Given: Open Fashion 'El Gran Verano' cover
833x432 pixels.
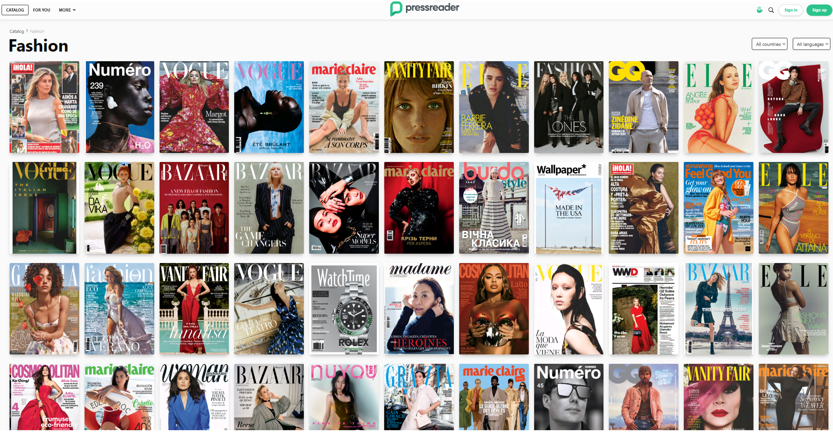Looking at the screenshot, I should pyautogui.click(x=119, y=309).
